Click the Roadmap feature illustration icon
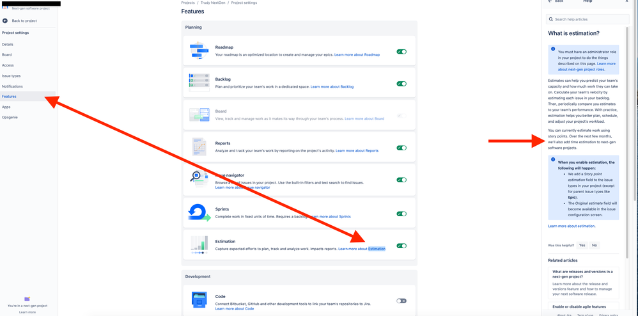Image resolution: width=638 pixels, height=316 pixels. pos(199,51)
